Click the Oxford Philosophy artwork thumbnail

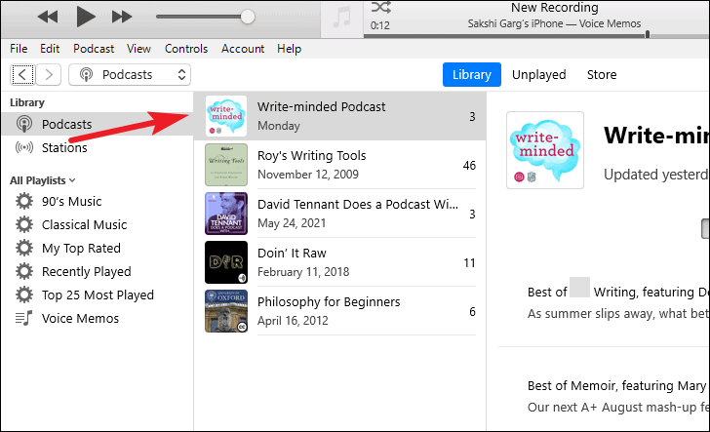[x=226, y=311]
